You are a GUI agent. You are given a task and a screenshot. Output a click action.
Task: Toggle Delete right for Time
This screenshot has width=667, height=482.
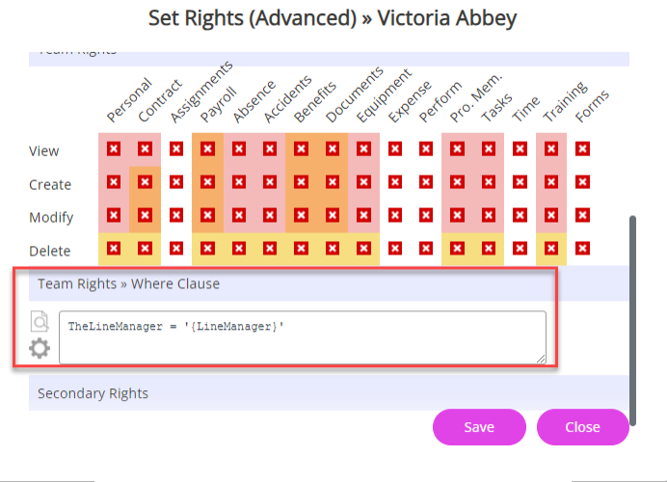(x=520, y=250)
